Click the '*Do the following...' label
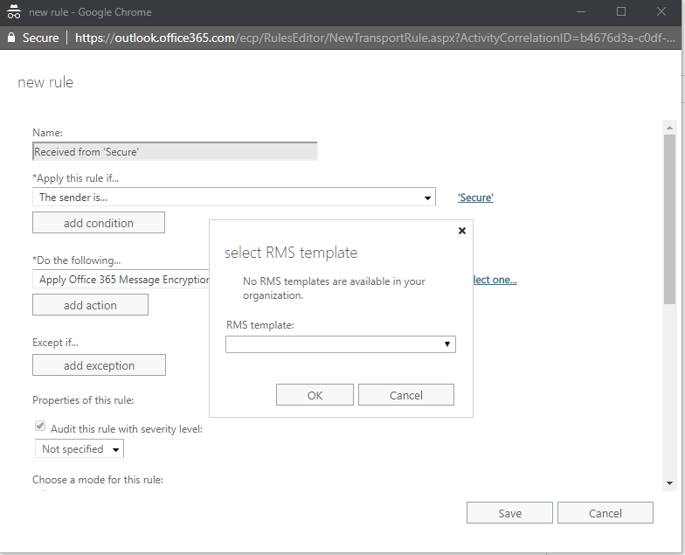The image size is (685, 555). [77, 260]
